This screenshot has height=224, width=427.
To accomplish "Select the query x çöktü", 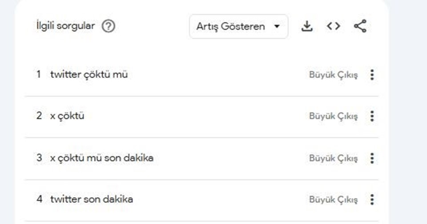I will coord(67,116).
